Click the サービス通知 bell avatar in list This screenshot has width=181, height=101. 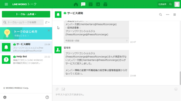6,47
